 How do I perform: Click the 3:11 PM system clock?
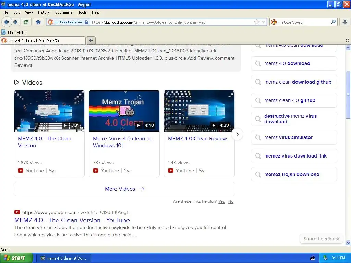point(338,258)
